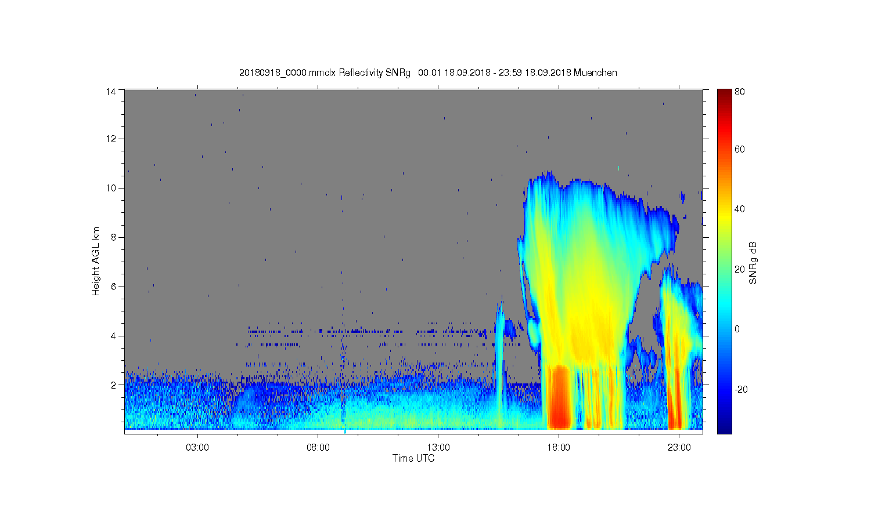
Task: Click the colorbar value label 60
Action: tap(740, 149)
